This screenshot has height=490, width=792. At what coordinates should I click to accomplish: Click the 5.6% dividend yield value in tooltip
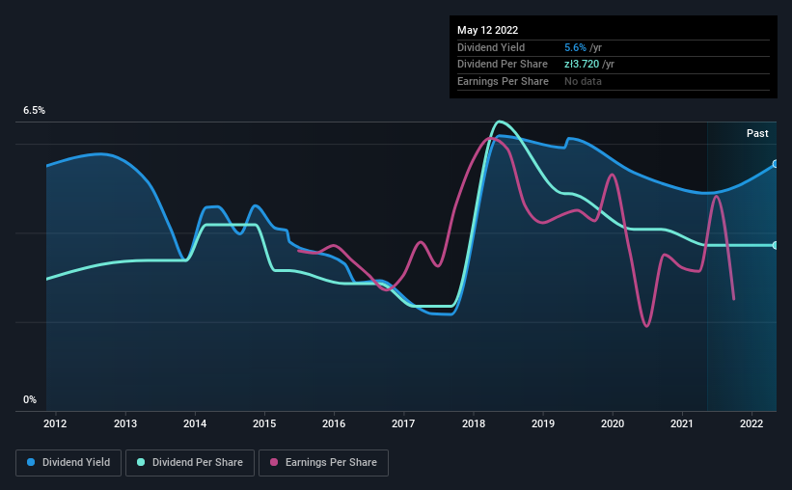pos(575,47)
